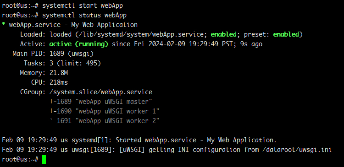Screen dimensions: 344x167
Task: Click the 1689 'webApp uWSGI master' process entry
Action: 101,102
